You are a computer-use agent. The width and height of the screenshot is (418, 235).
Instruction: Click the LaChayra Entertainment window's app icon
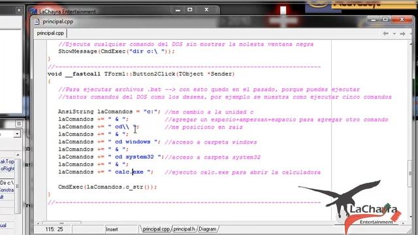(33, 12)
